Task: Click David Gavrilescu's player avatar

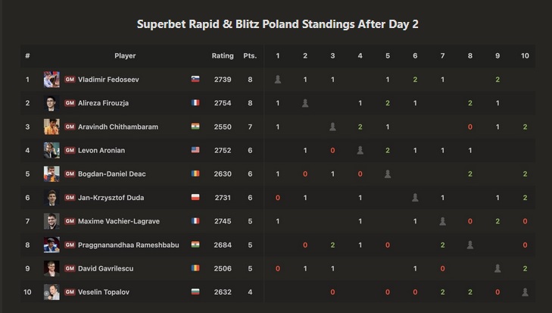Action: pyautogui.click(x=51, y=268)
